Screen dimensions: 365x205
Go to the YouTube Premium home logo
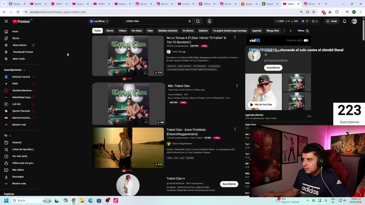point(21,21)
